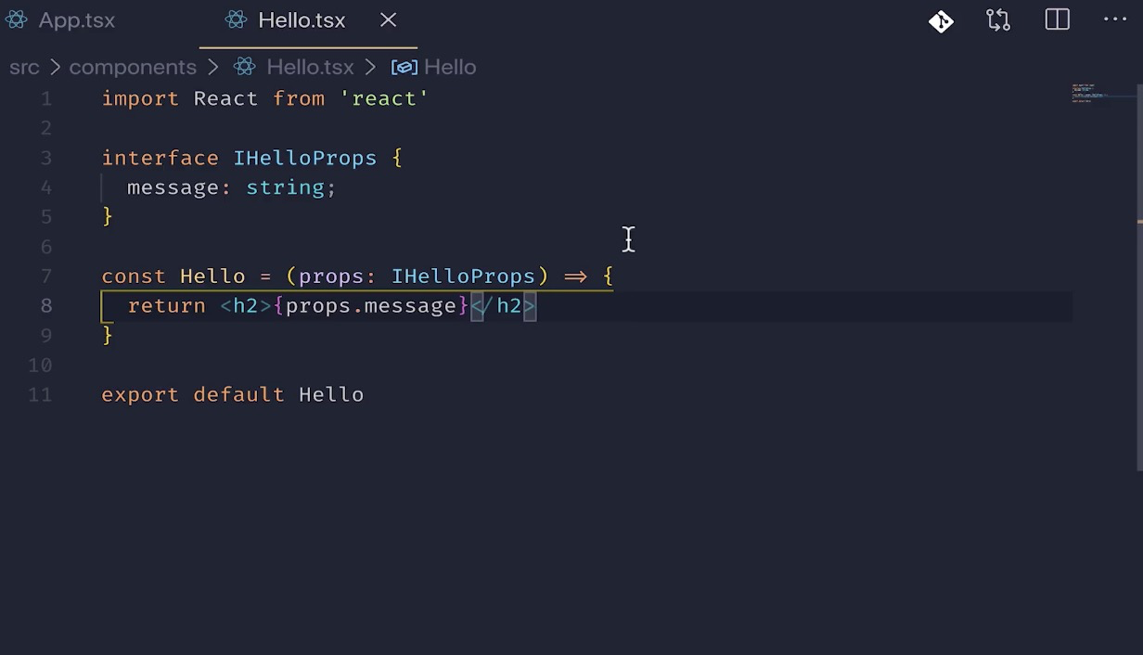Open the src breadcrumb folder
The height and width of the screenshot is (655, 1143).
(25, 67)
